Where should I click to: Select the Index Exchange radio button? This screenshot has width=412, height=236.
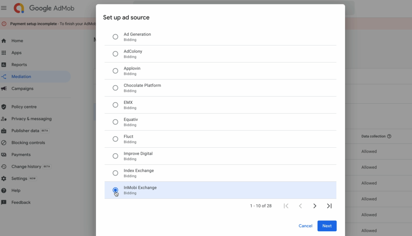point(115,173)
